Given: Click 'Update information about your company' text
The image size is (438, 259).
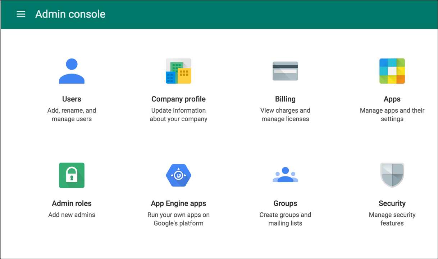Looking at the screenshot, I should 178,115.
